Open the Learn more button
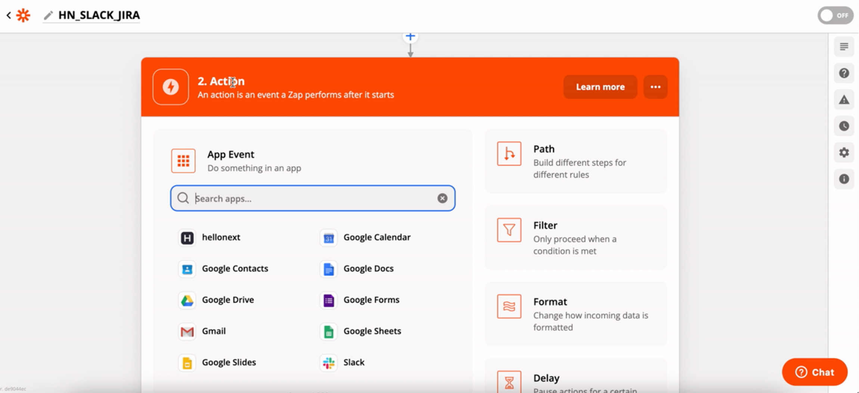 pyautogui.click(x=600, y=87)
